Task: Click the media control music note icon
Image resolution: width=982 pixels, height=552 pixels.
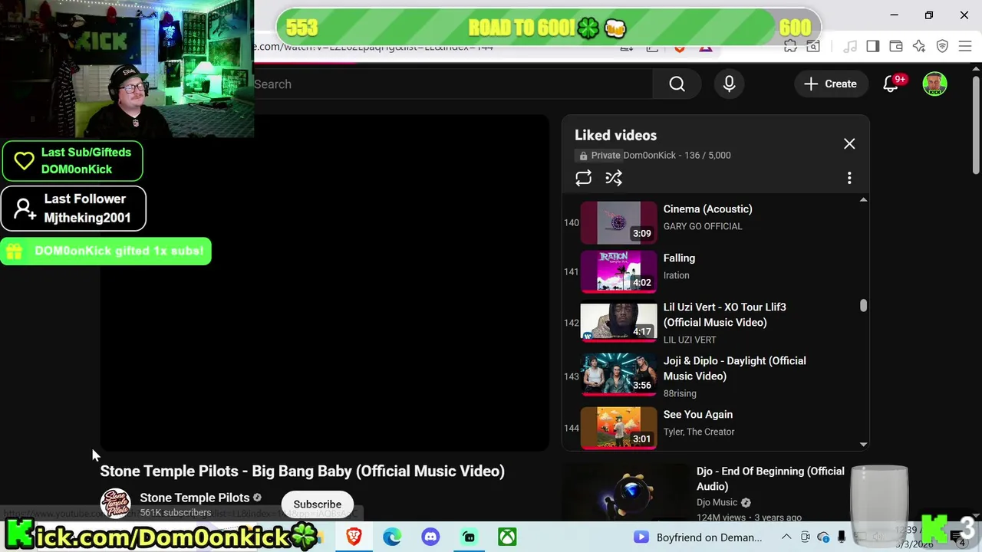Action: click(849, 47)
